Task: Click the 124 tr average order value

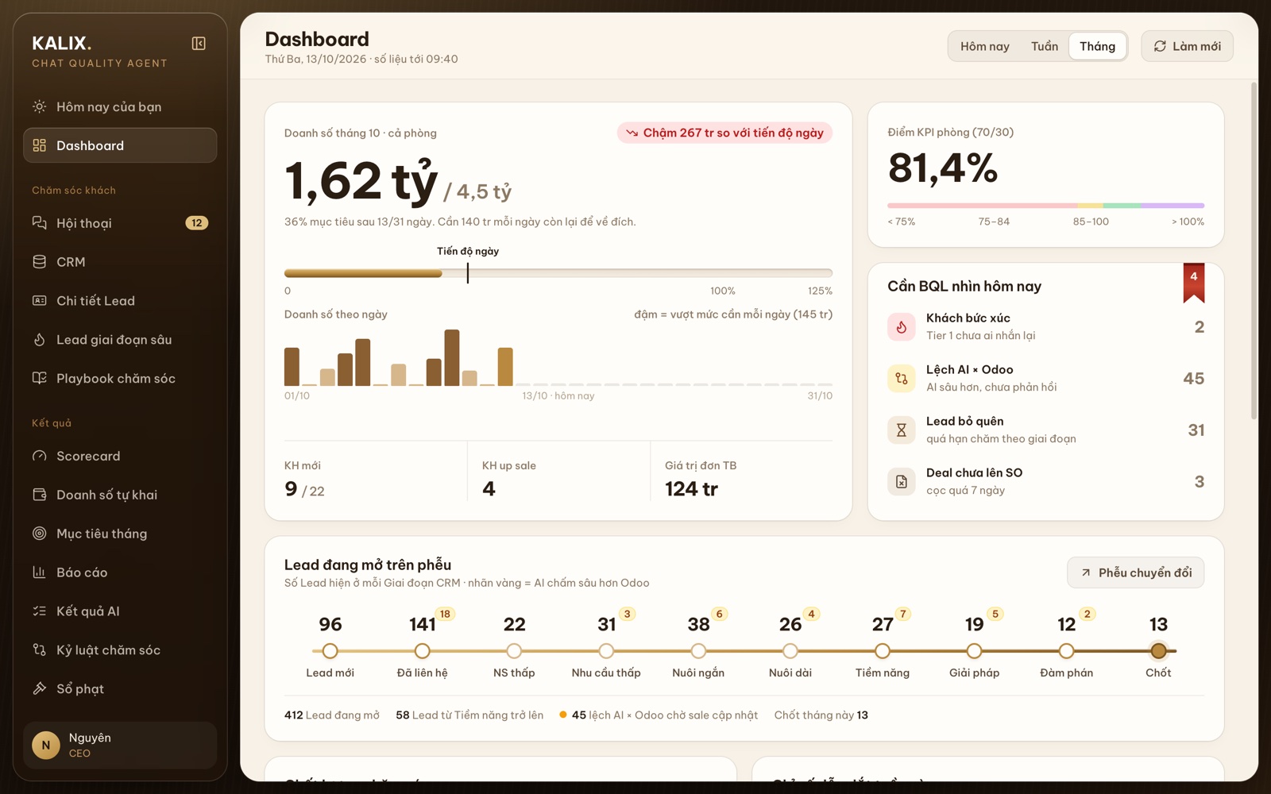Action: [691, 489]
